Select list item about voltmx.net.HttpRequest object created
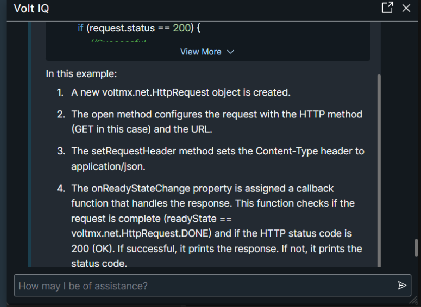421x307 pixels. 181,93
